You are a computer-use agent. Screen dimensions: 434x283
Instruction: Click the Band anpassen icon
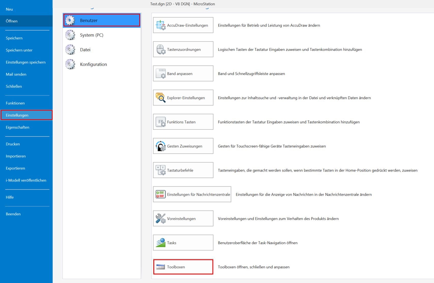[x=161, y=73]
